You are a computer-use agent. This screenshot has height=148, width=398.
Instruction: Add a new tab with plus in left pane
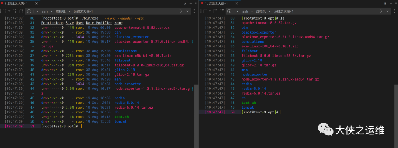click(x=191, y=3)
